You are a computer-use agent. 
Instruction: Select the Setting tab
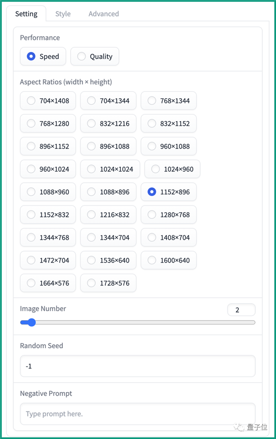pyautogui.click(x=26, y=14)
